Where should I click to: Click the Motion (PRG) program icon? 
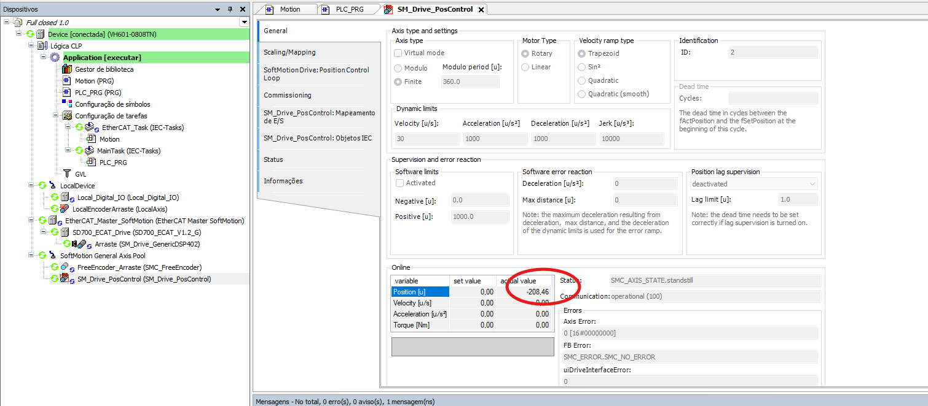[67, 81]
